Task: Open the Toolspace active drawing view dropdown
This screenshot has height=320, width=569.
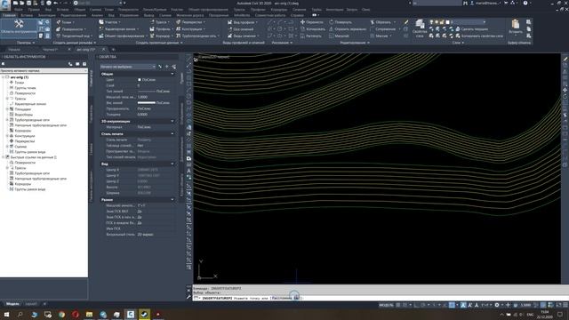Action: (x=44, y=71)
